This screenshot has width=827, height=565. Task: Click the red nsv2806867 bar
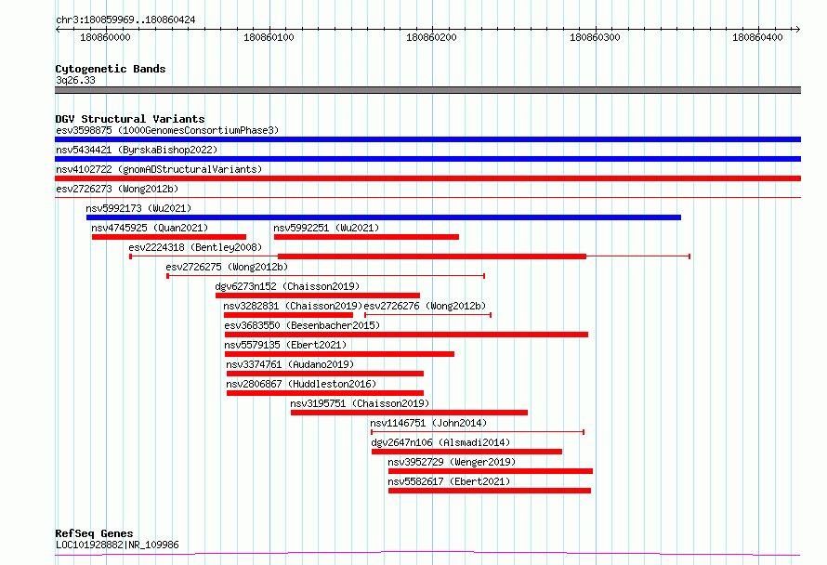pyautogui.click(x=325, y=393)
